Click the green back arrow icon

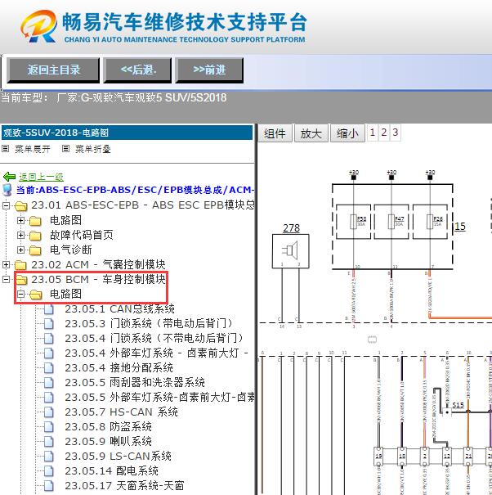pyautogui.click(x=9, y=177)
